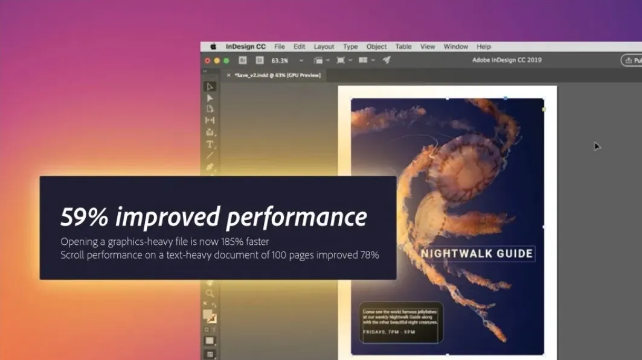
Task: Open the Object menu
Action: [376, 46]
